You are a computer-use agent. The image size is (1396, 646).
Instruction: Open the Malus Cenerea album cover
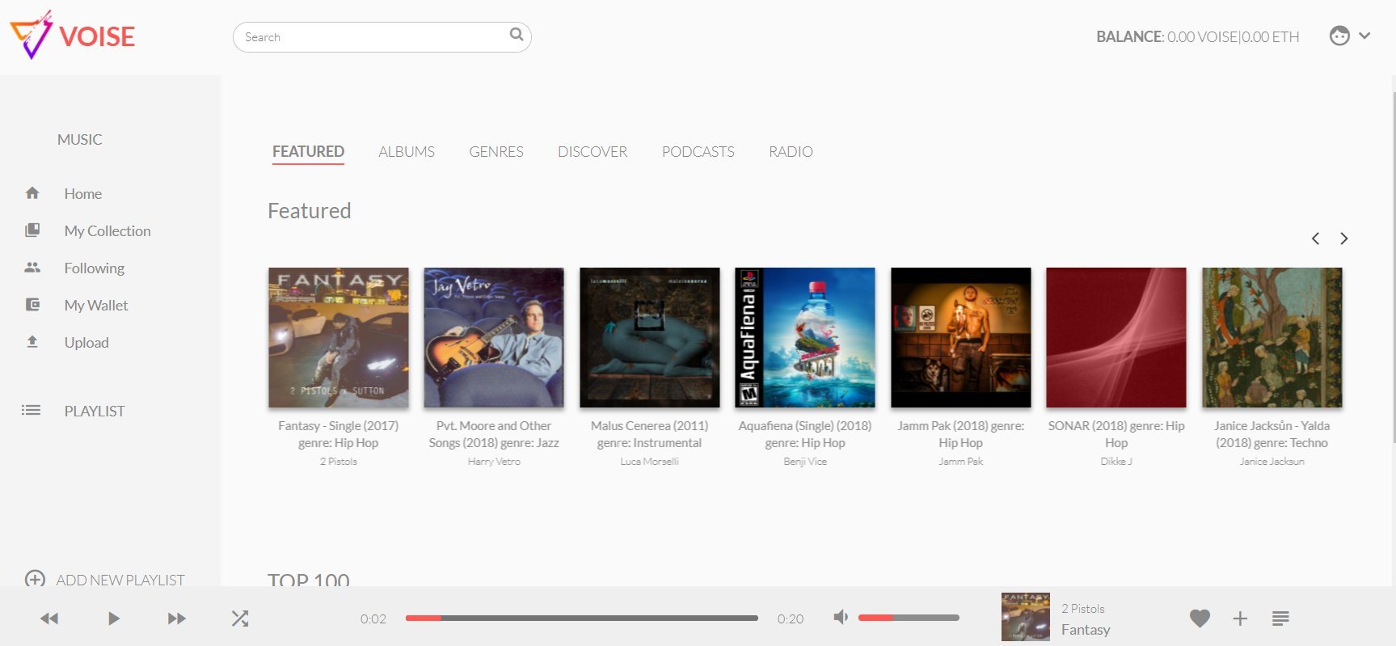(650, 337)
